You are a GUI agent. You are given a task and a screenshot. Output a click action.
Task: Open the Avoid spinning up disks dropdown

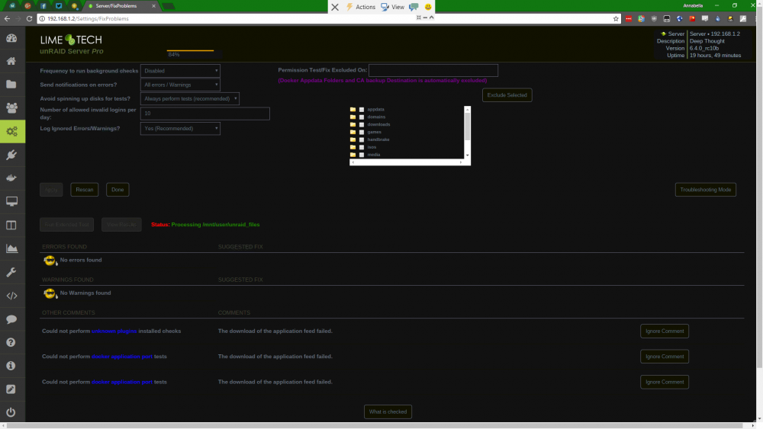[190, 98]
